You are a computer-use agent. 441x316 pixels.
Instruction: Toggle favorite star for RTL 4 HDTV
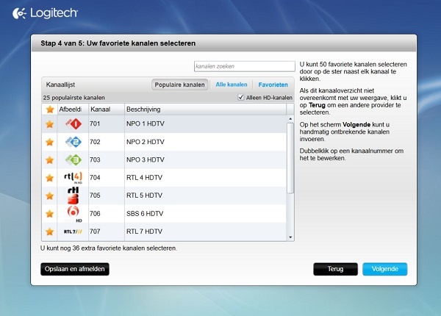pos(50,178)
